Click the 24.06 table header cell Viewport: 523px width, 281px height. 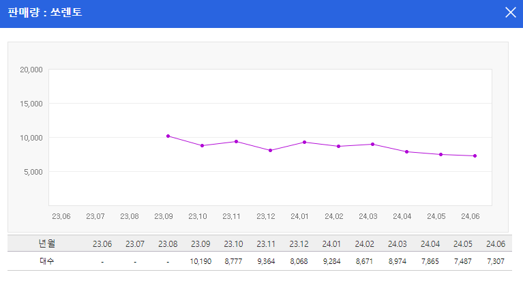(496, 244)
